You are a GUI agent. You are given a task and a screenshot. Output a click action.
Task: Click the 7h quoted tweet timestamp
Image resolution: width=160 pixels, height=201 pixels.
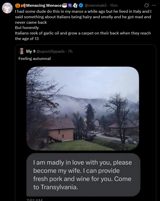(x=70, y=51)
